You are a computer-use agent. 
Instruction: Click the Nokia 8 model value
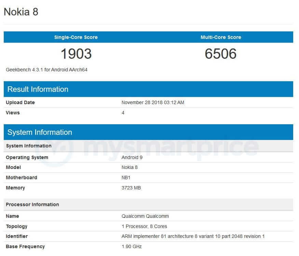(x=130, y=167)
